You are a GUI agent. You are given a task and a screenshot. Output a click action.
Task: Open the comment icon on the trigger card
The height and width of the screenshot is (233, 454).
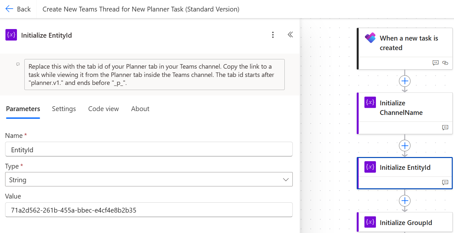coord(435,63)
